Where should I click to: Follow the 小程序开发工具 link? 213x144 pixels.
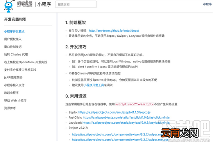pyautogui.click(x=93, y=85)
